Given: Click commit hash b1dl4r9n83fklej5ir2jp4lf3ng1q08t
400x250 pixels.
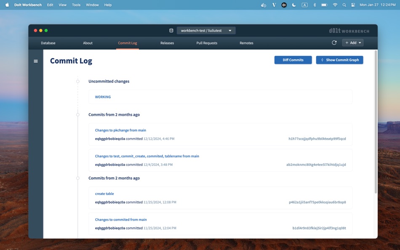Looking at the screenshot, I should coord(319,228).
